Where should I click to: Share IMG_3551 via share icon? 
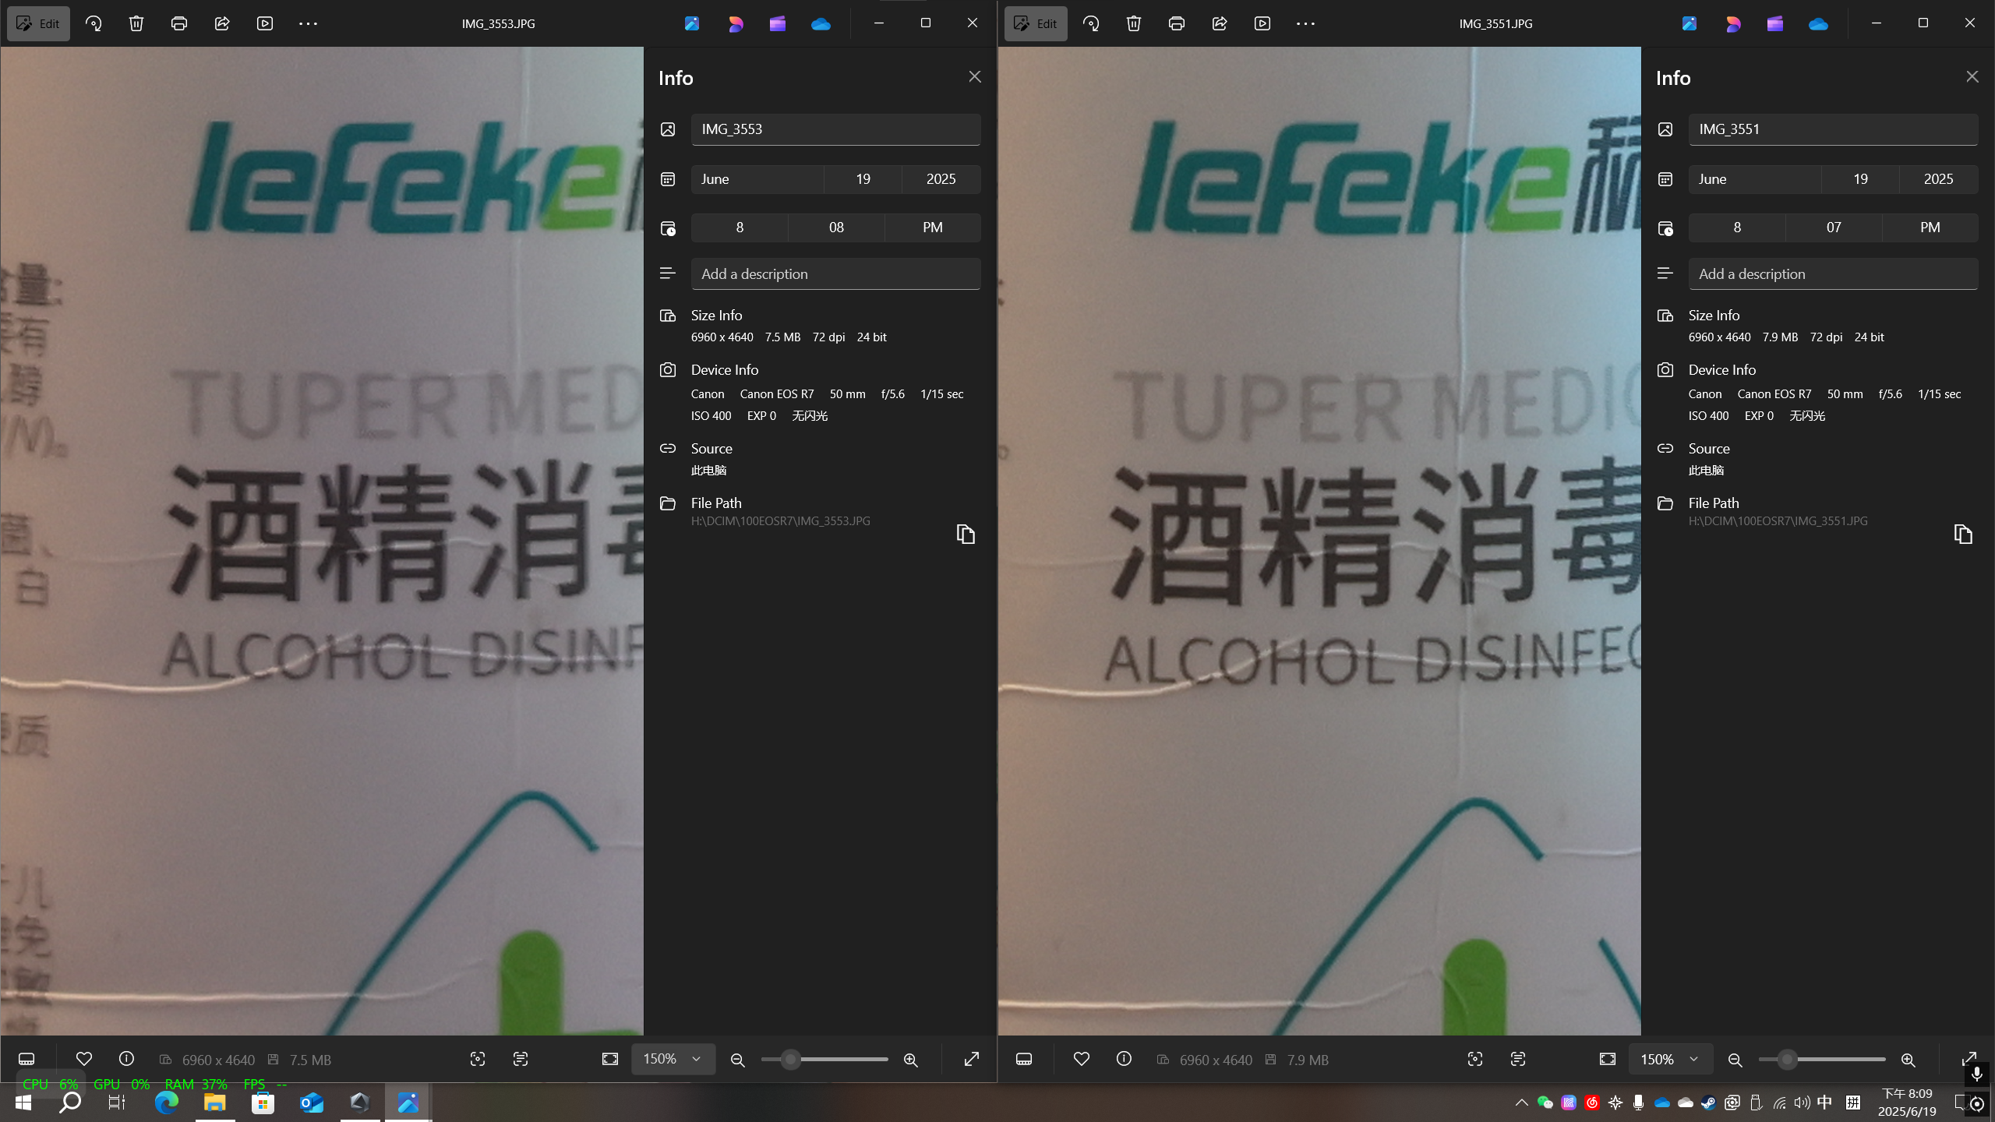(1220, 23)
